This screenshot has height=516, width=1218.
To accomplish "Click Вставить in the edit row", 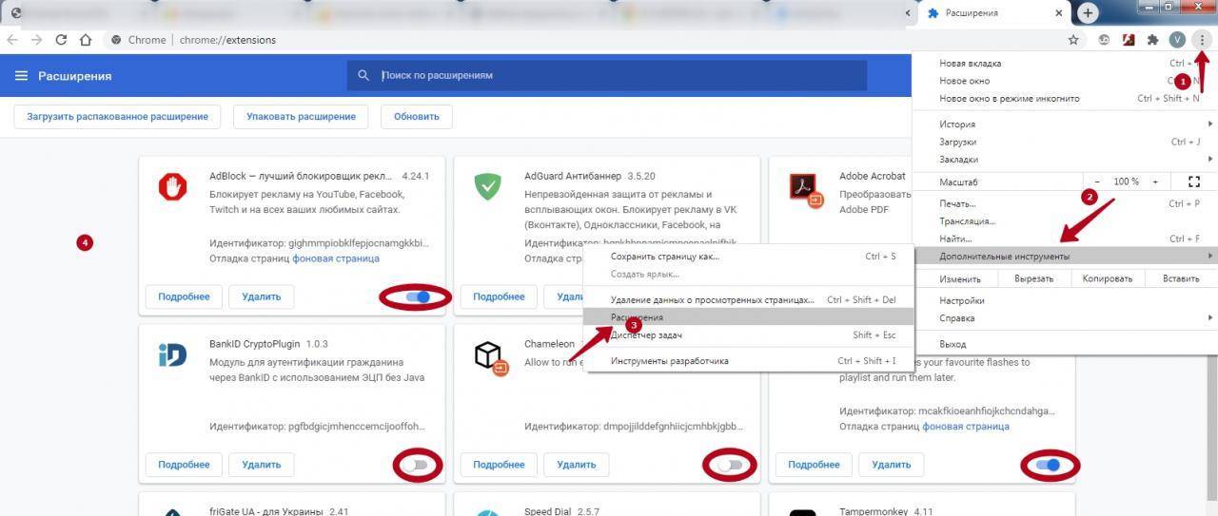I will tap(1180, 279).
